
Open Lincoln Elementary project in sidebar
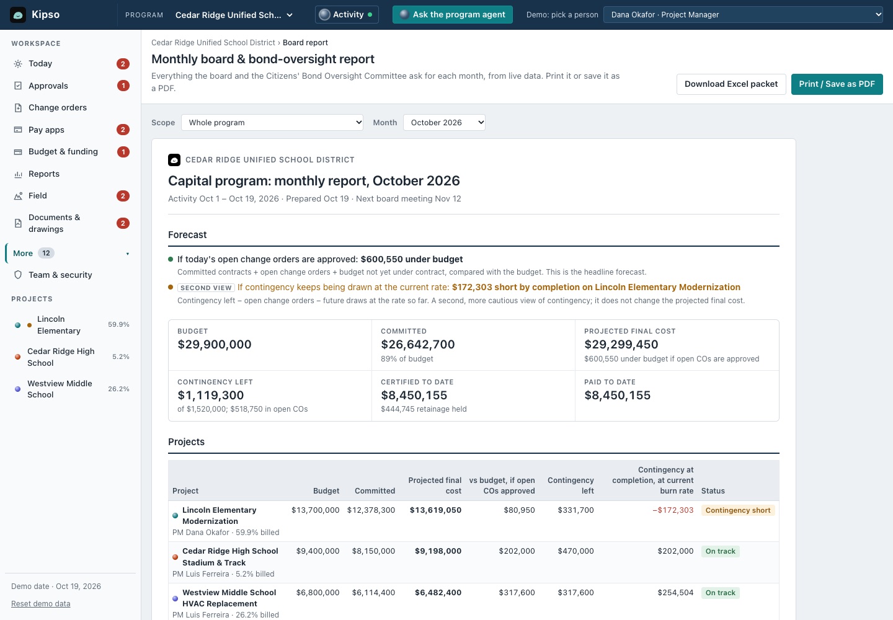click(x=71, y=325)
